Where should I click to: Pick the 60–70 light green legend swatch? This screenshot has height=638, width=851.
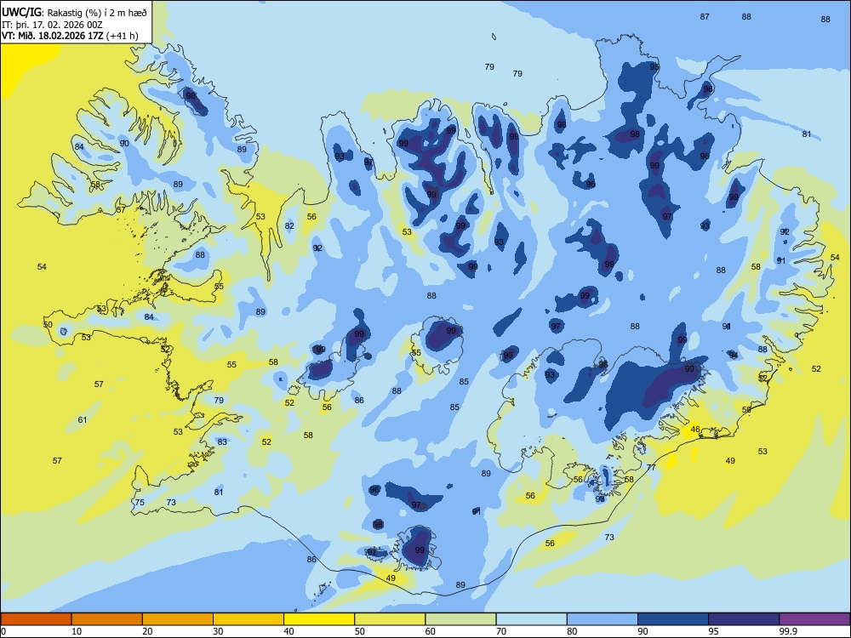click(x=460, y=619)
